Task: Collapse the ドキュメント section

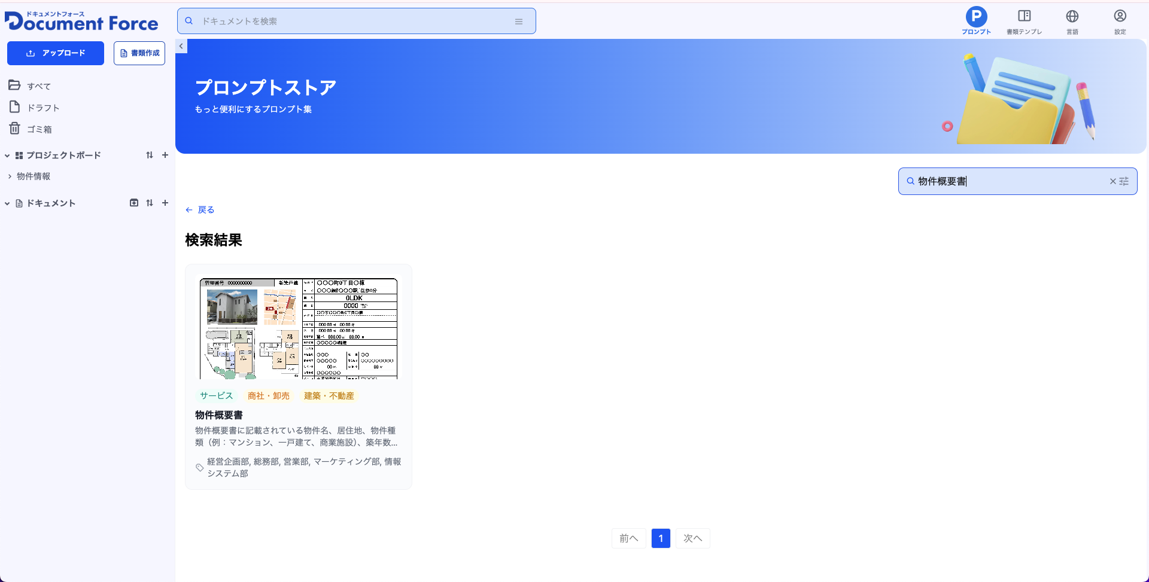Action: click(x=7, y=203)
